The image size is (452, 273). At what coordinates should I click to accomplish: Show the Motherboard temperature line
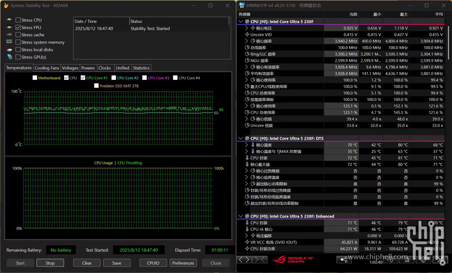point(35,78)
